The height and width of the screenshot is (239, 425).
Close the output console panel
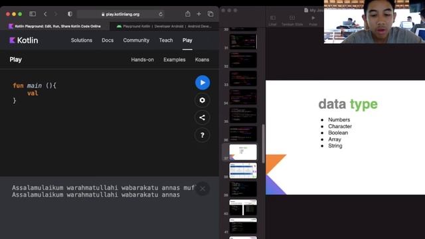[202, 189]
